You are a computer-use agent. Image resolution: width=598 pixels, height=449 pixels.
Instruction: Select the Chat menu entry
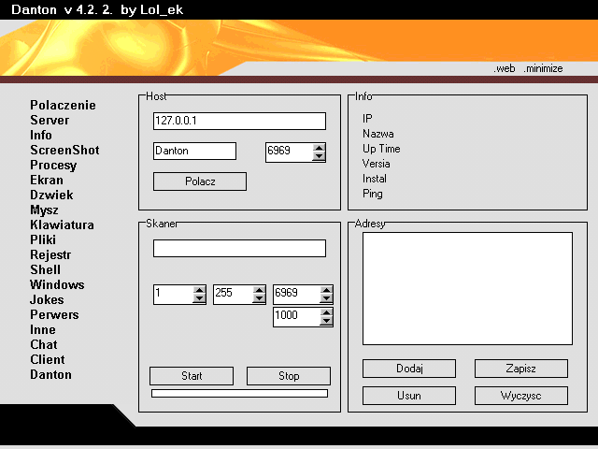(x=43, y=345)
